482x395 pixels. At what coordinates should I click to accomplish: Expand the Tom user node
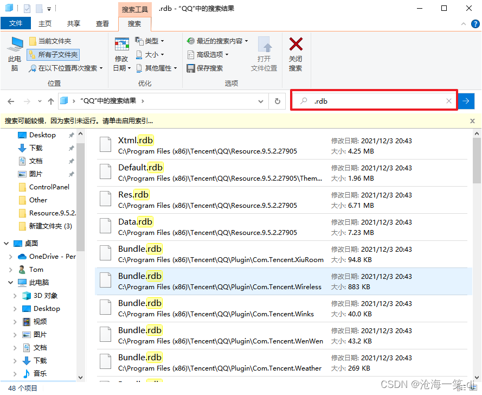(11, 270)
